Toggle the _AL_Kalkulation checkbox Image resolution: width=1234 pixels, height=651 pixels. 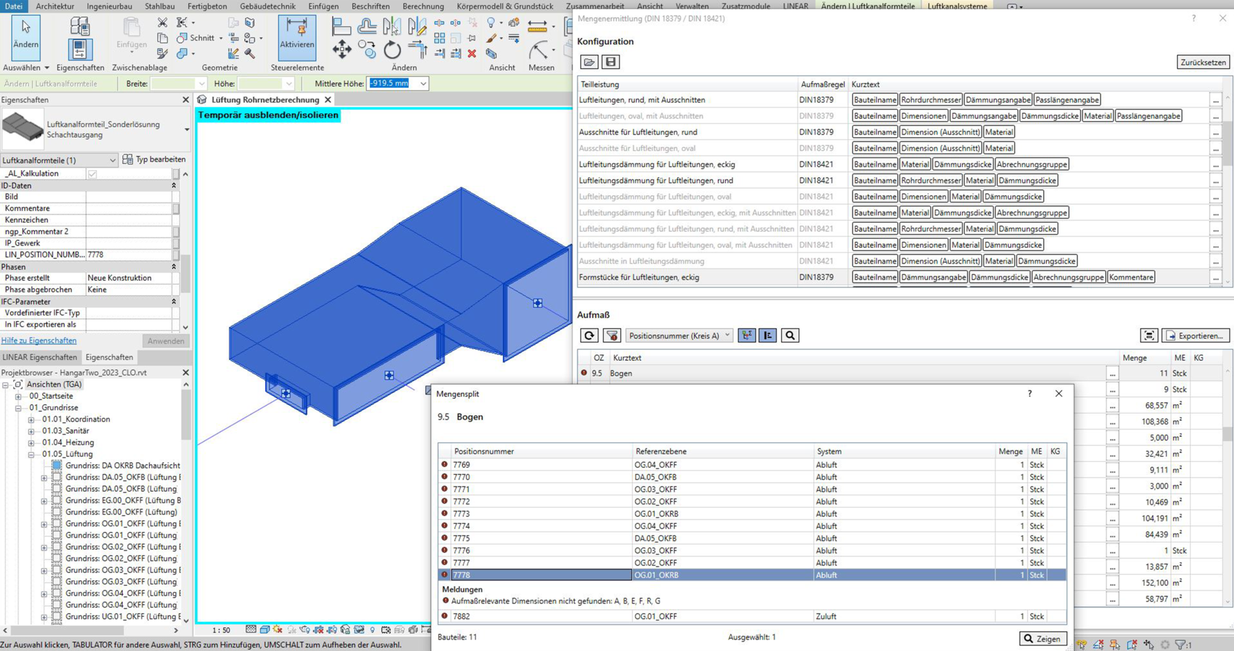click(x=93, y=174)
